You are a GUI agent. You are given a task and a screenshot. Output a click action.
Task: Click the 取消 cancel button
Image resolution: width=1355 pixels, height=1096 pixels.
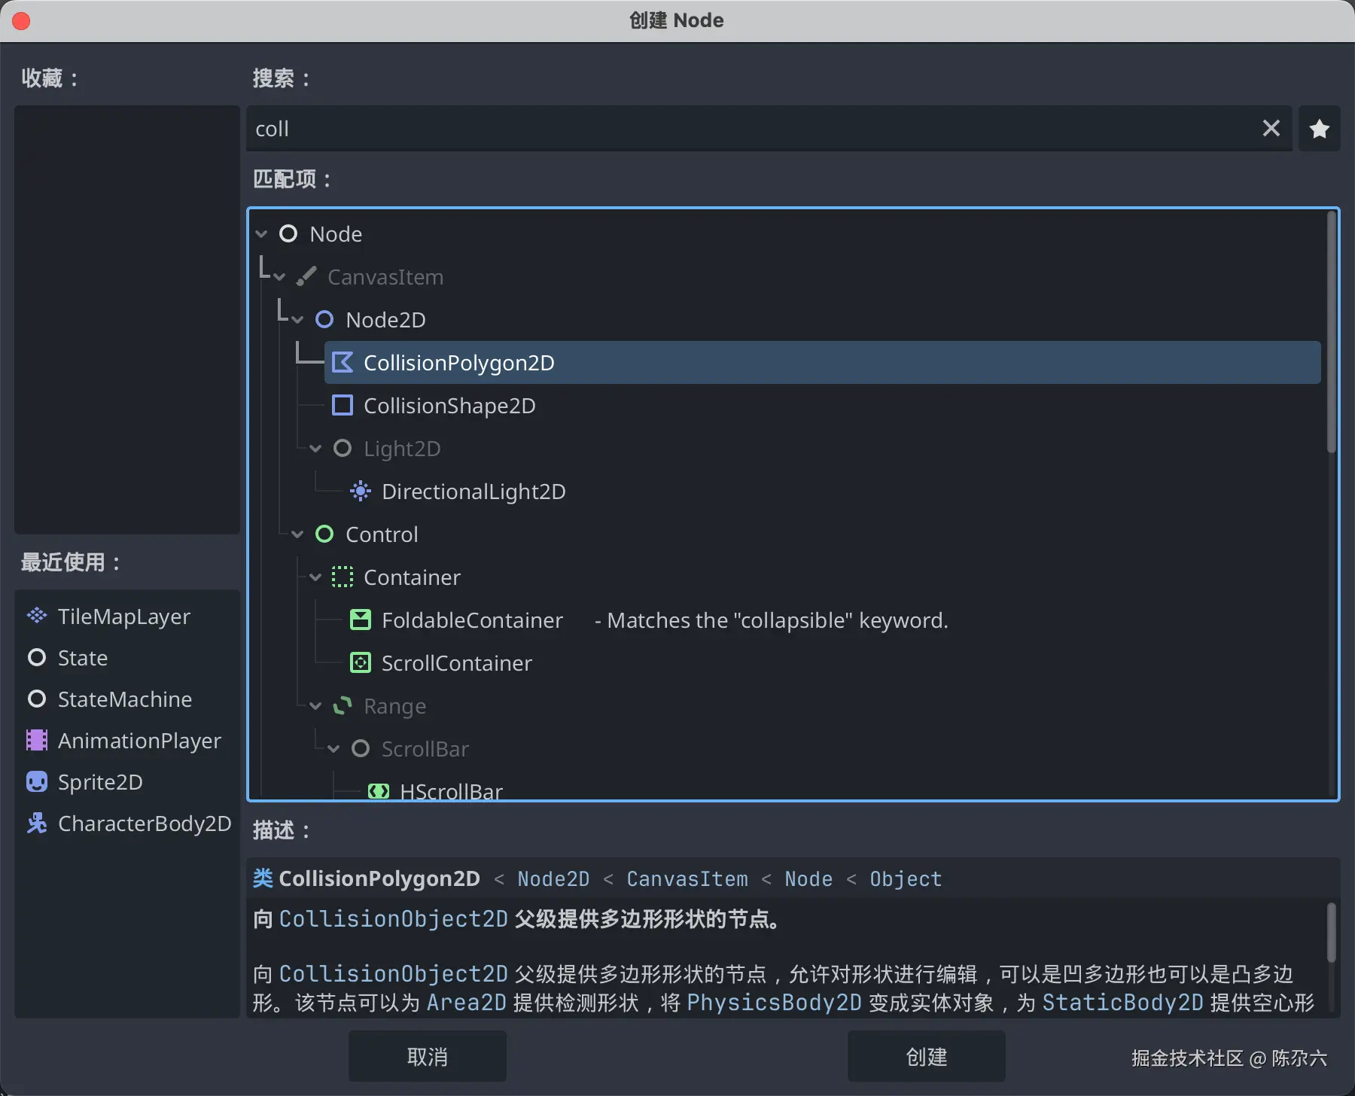tap(428, 1057)
